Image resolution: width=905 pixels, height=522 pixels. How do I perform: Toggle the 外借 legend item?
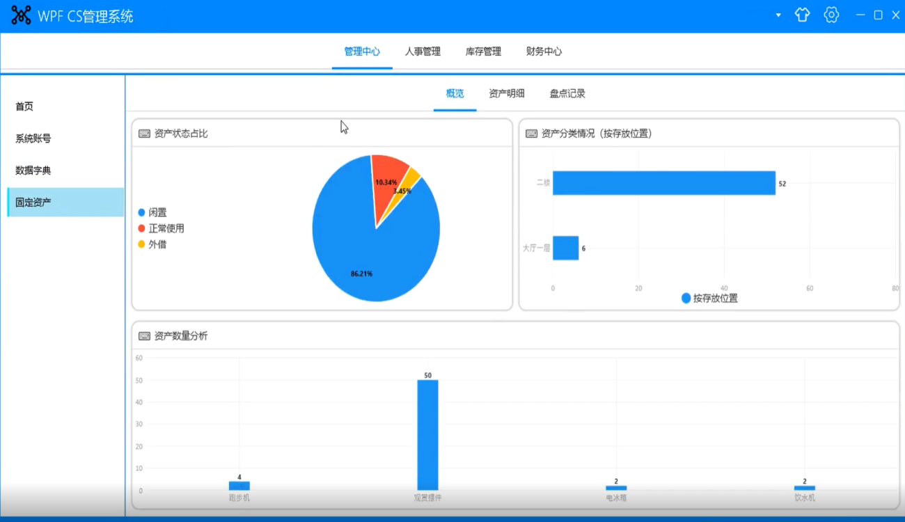pyautogui.click(x=152, y=244)
